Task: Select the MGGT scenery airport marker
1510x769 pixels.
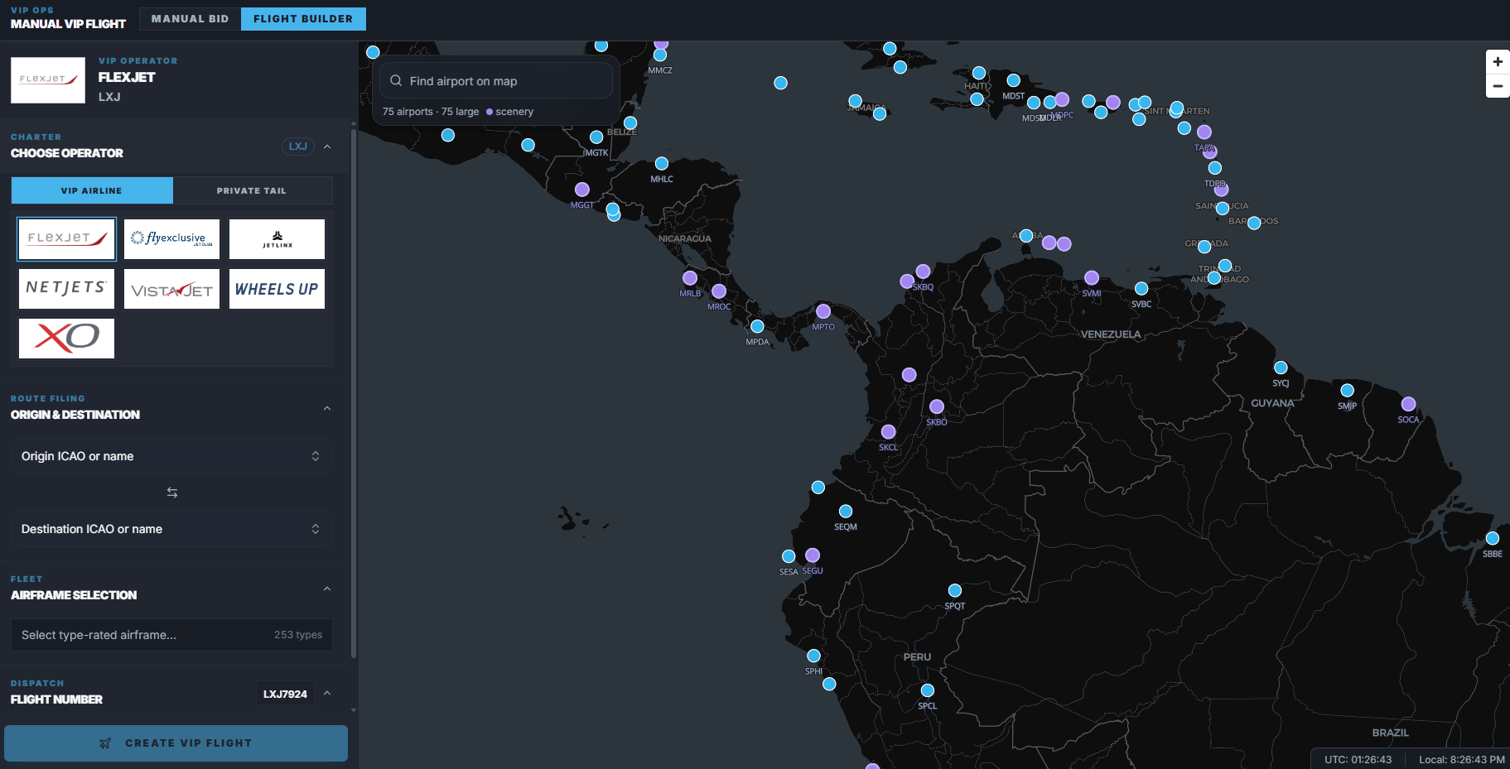Action: point(582,190)
